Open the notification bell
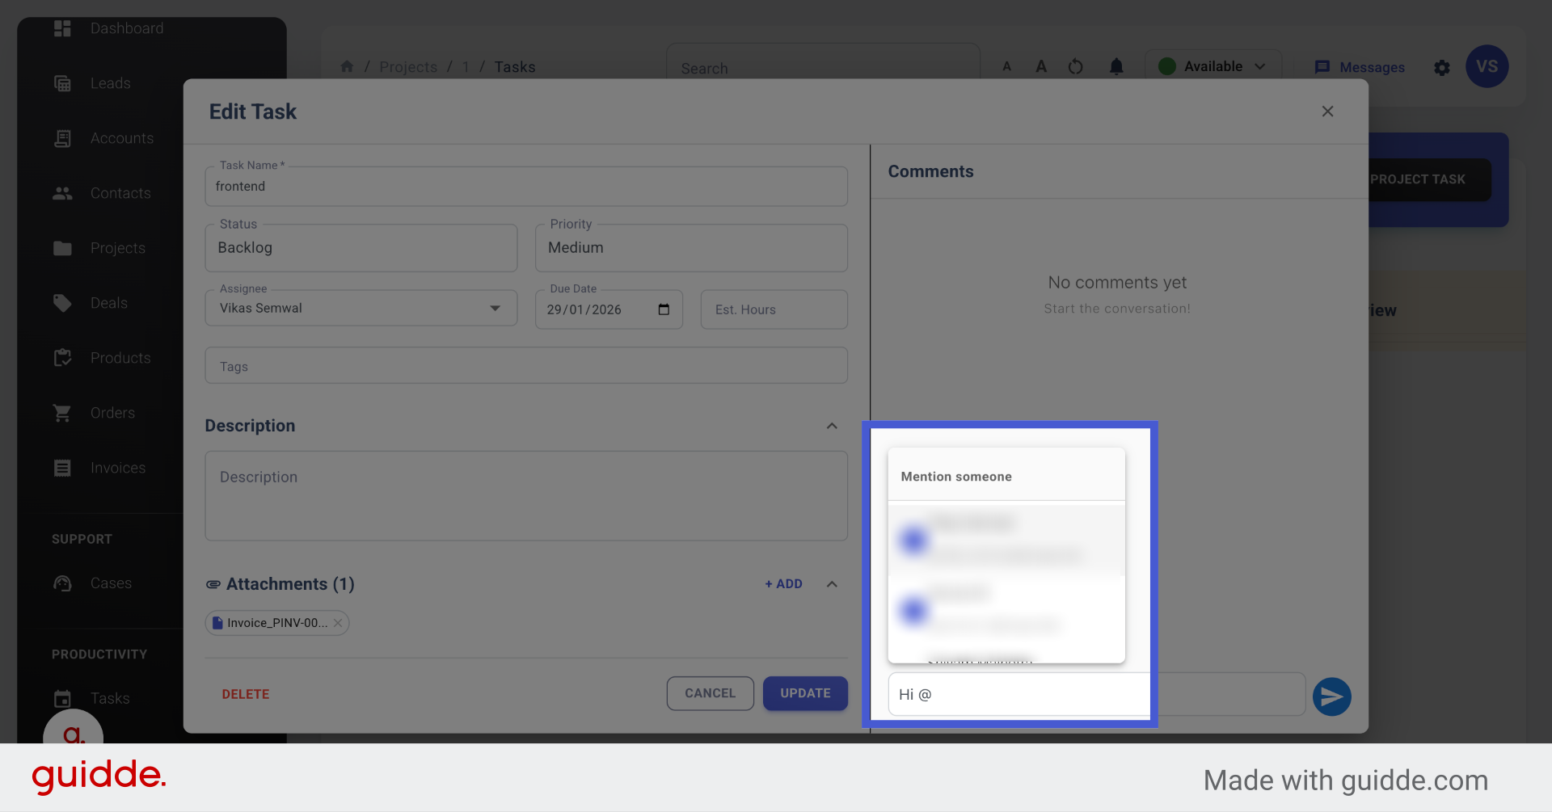This screenshot has height=812, width=1552. click(x=1116, y=67)
